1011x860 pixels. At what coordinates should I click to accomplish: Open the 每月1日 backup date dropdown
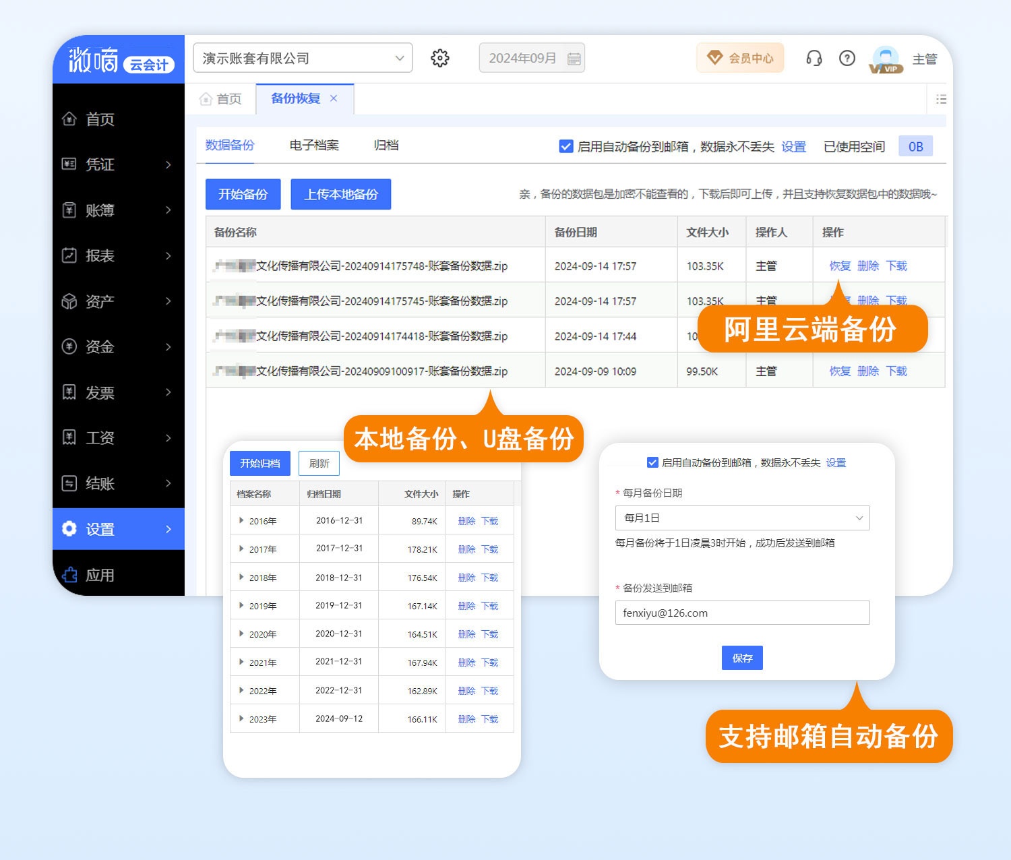click(742, 518)
